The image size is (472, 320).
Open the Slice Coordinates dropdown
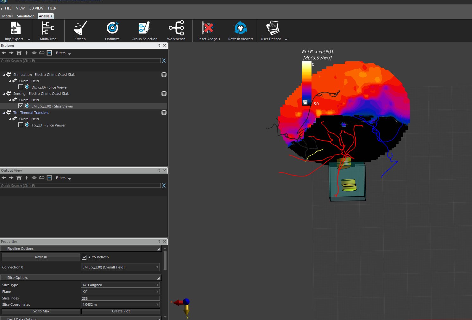(x=120, y=305)
